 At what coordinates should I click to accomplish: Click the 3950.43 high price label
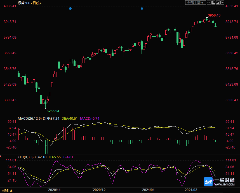coord(214,15)
